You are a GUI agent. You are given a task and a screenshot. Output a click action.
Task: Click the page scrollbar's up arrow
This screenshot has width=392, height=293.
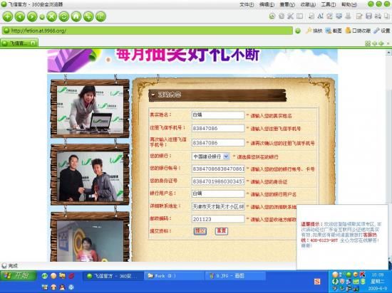tap(388, 53)
